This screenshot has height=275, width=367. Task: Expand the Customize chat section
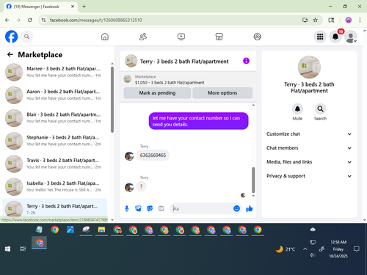click(309, 134)
